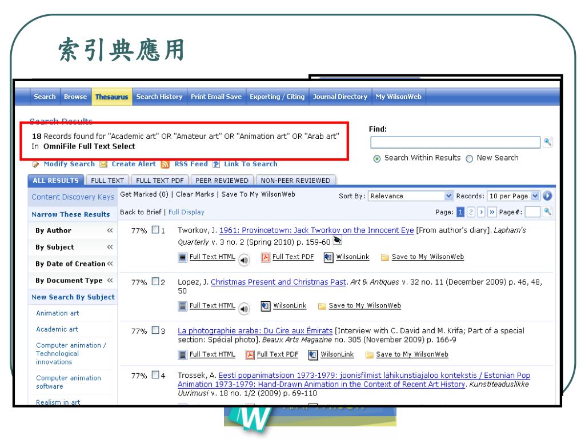Expand the By Date of Creation section
Image resolution: width=585 pixels, height=439 pixels.
pyautogui.click(x=110, y=264)
